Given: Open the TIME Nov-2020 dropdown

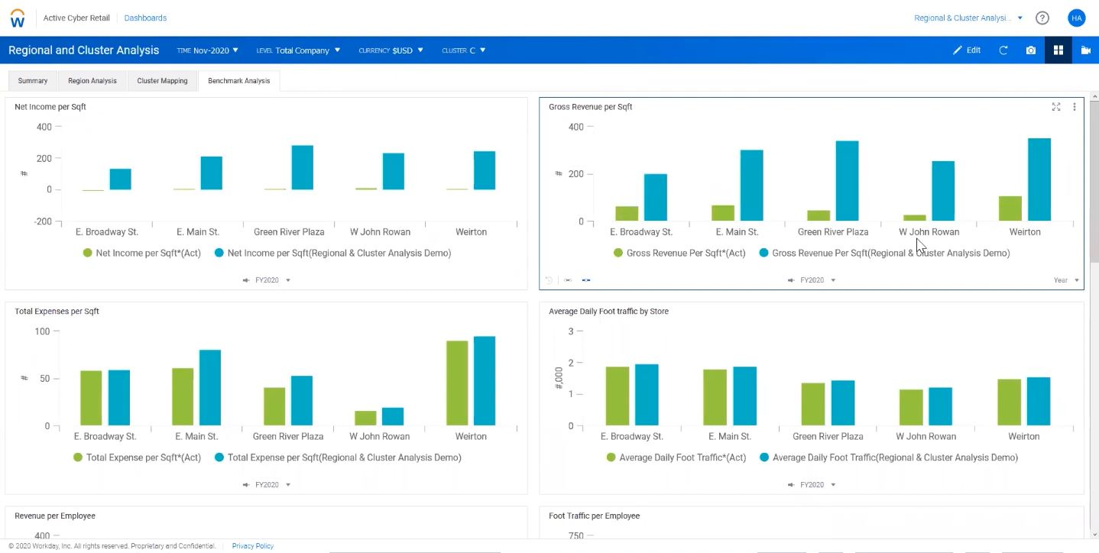Looking at the screenshot, I should point(206,50).
